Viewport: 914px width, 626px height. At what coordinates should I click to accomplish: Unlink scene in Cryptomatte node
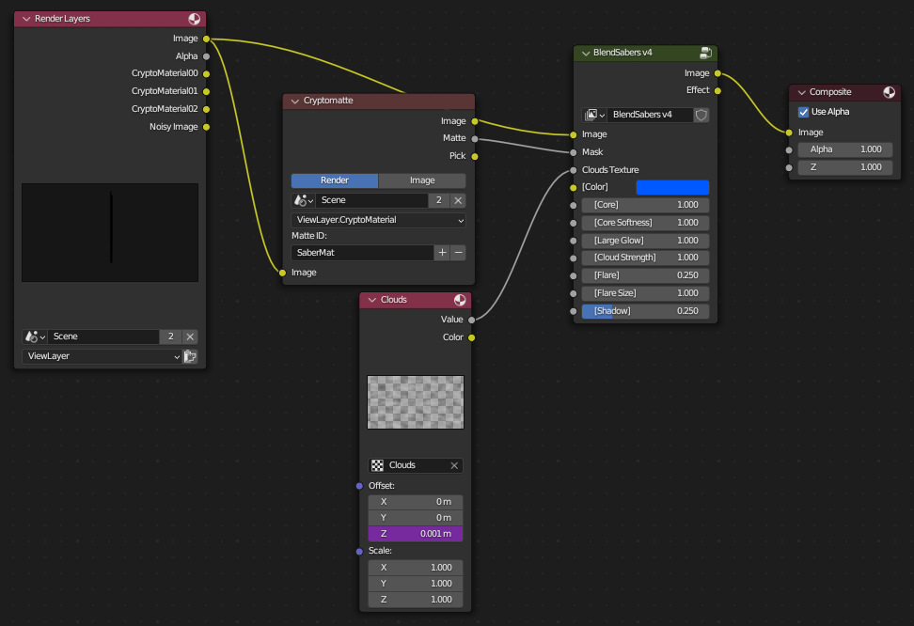[x=458, y=200]
